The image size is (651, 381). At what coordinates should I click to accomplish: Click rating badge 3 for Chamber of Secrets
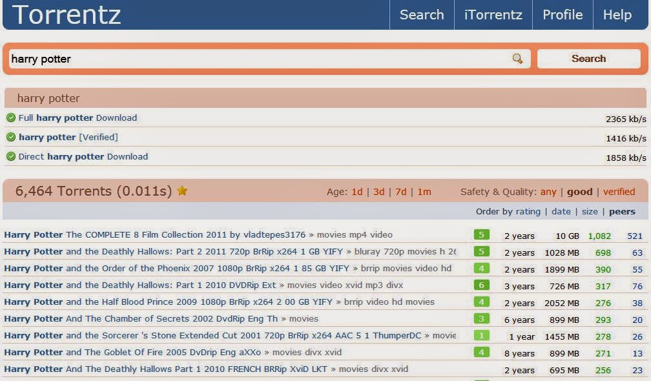tap(482, 319)
